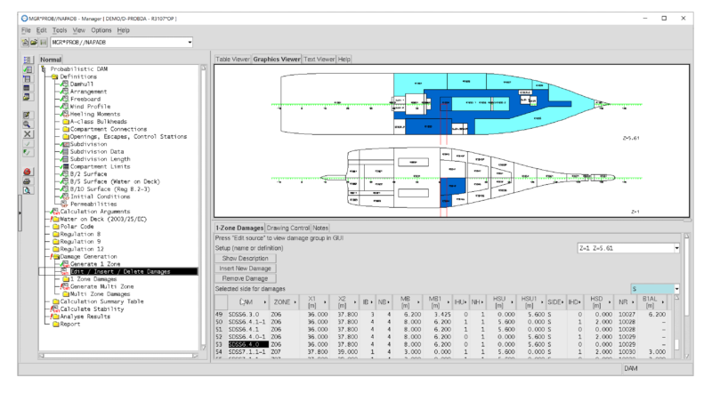
Task: Switch to the Notes tab
Action: click(320, 229)
